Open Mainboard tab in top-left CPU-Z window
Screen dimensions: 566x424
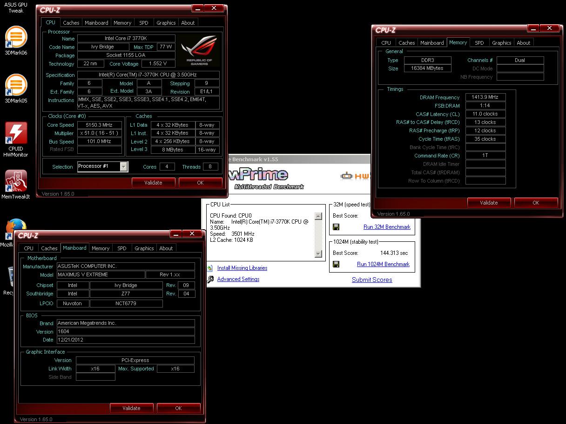click(96, 23)
